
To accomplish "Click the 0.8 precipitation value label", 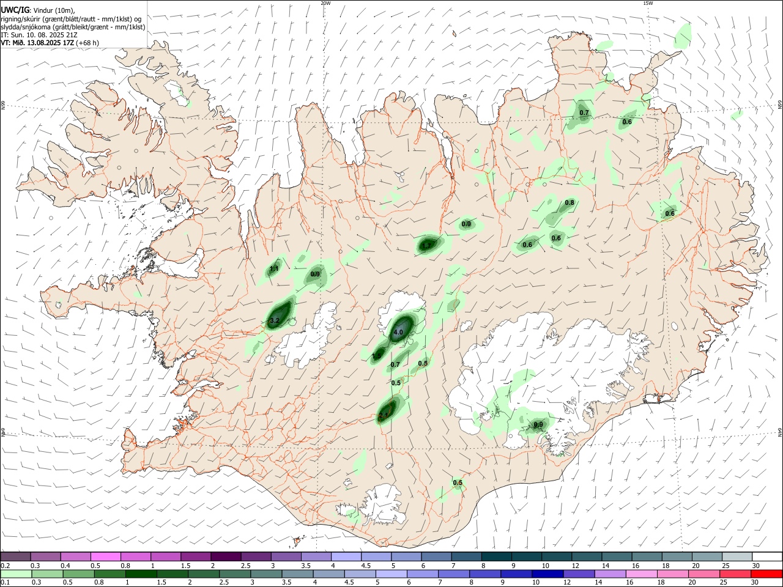I will click(570, 202).
